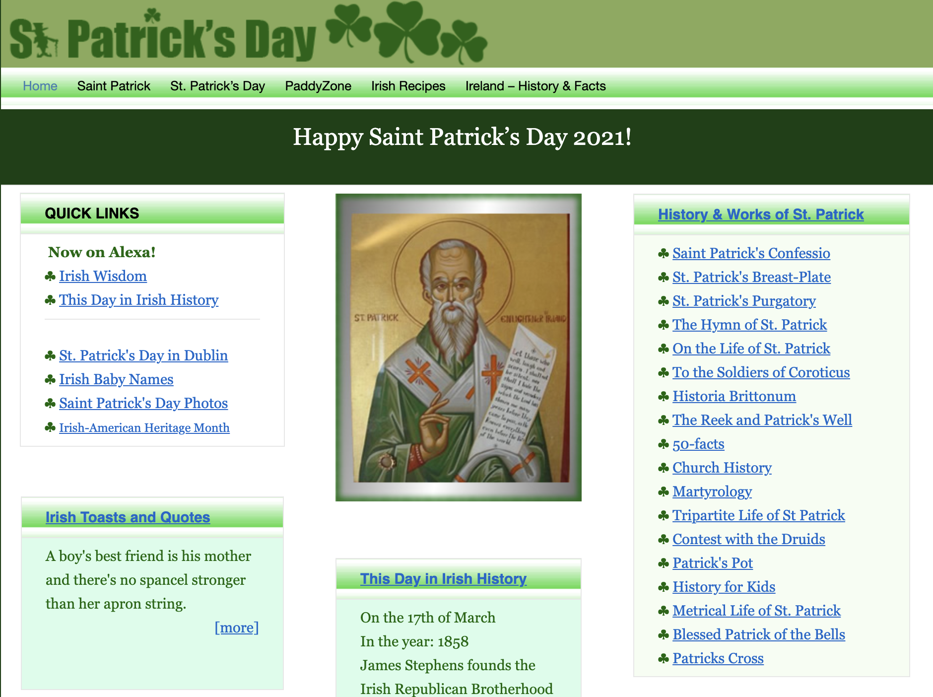This screenshot has width=933, height=697.
Task: Follow the [more] link under Irish toasts
Action: (236, 627)
